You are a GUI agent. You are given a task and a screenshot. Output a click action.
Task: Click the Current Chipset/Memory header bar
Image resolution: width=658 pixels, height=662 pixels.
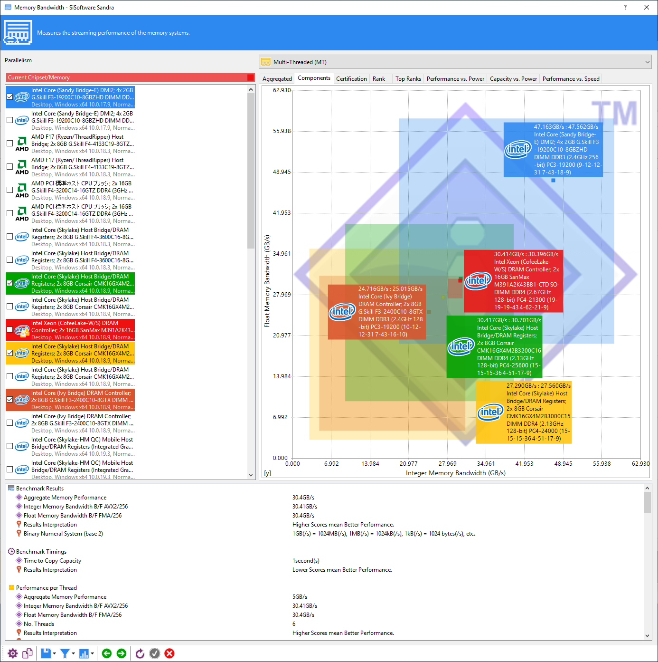point(131,77)
